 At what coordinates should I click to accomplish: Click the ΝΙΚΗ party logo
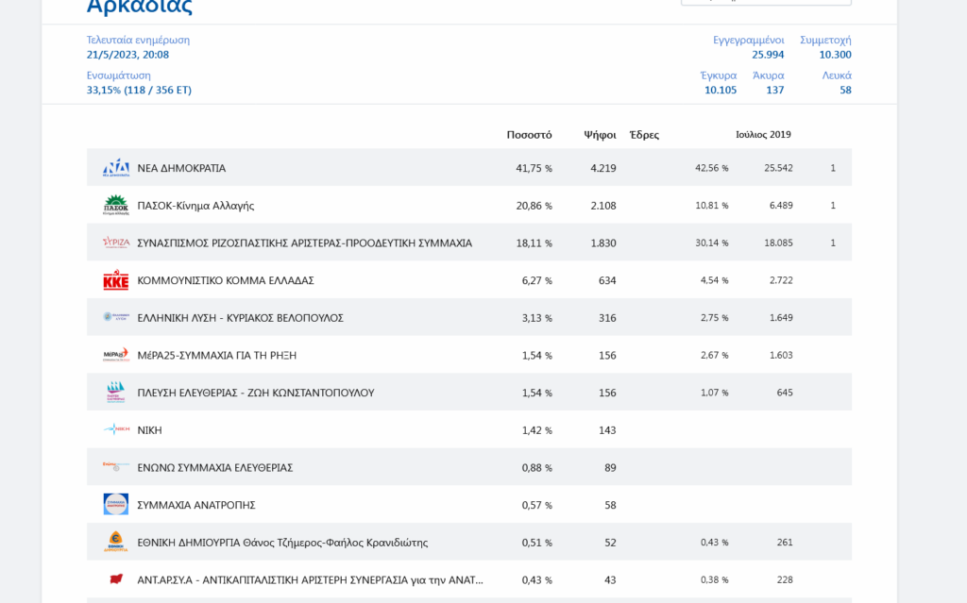tap(116, 429)
